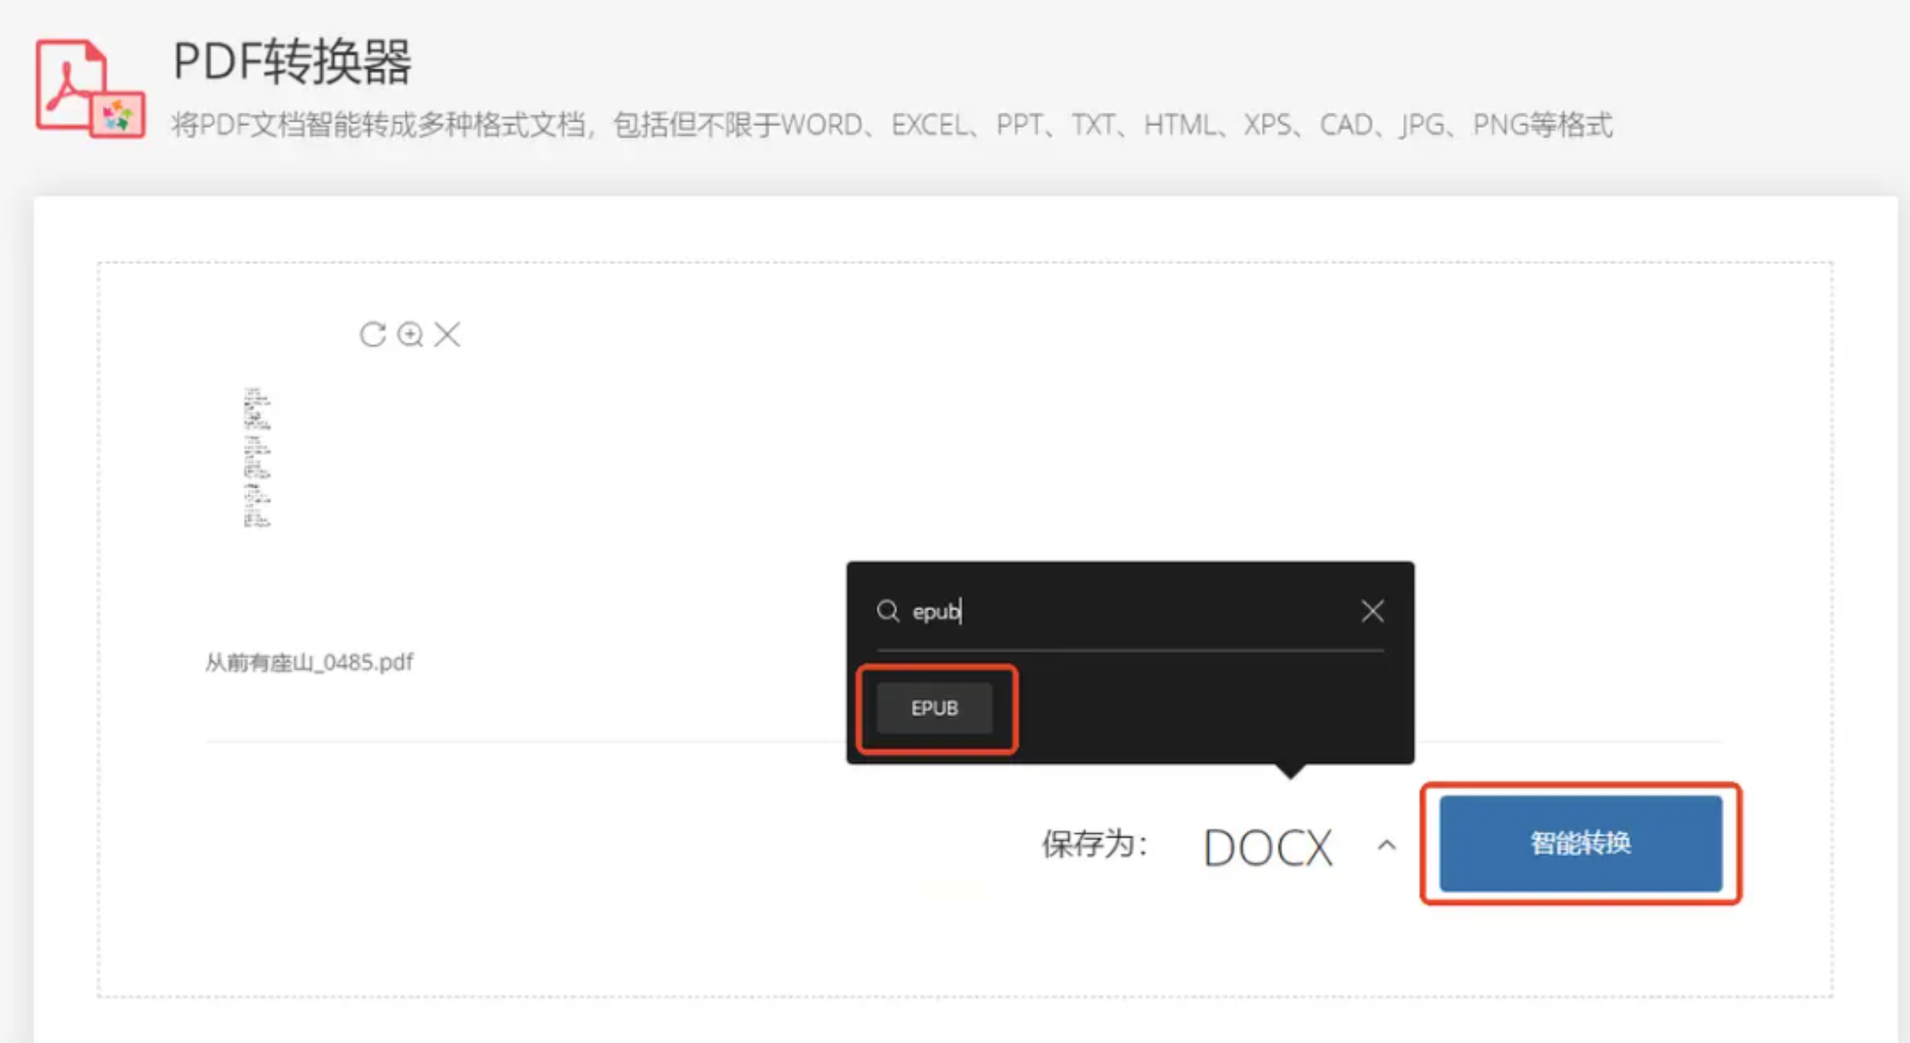The width and height of the screenshot is (1910, 1043).
Task: Click the PDF转换器 title heading
Action: [x=292, y=62]
